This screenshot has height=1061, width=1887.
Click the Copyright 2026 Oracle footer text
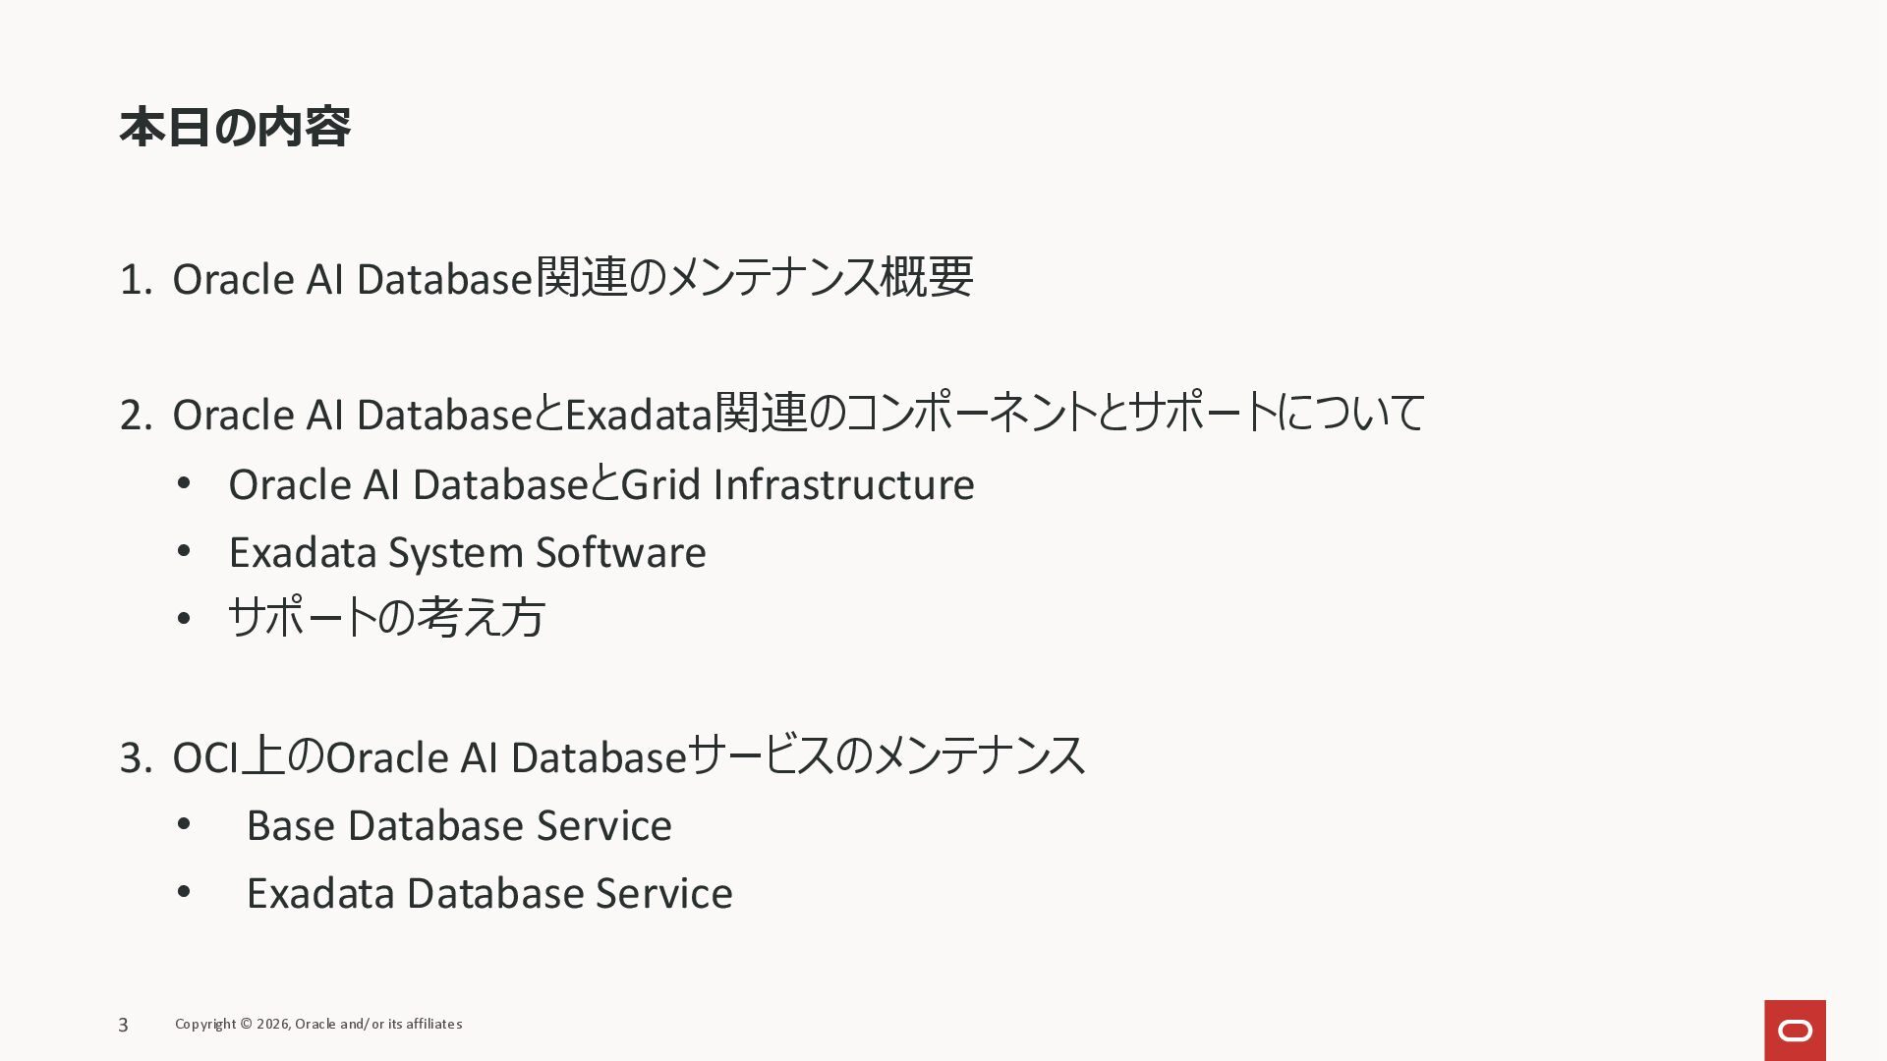(318, 1024)
